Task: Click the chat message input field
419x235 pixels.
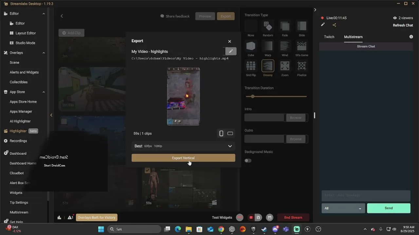Action: (x=366, y=196)
